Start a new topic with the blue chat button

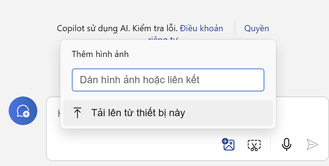23,111
